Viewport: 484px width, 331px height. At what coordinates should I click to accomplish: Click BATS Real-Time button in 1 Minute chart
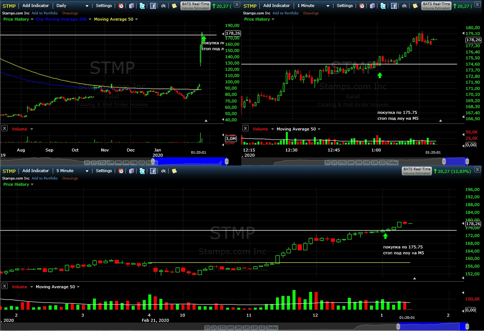coord(436,6)
